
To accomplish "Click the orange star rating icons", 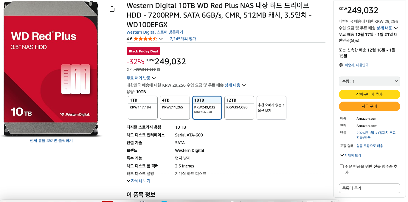I will (x=145, y=39).
